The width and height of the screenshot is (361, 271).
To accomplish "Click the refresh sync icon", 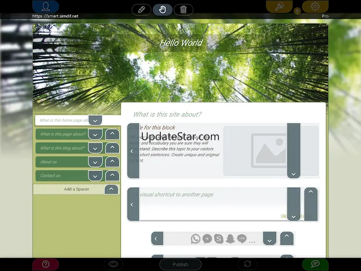I will tap(247, 264).
